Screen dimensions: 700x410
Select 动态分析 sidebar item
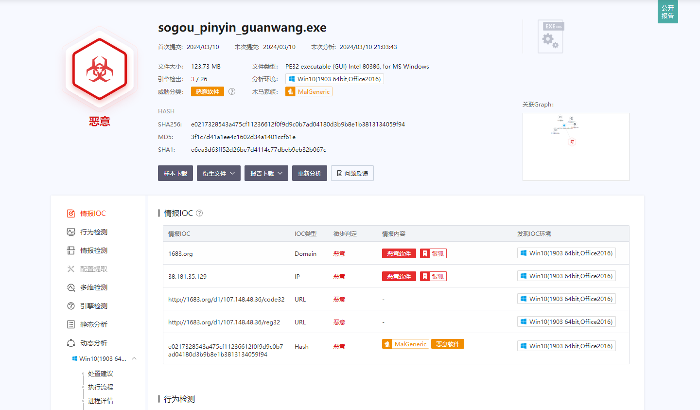(x=94, y=343)
